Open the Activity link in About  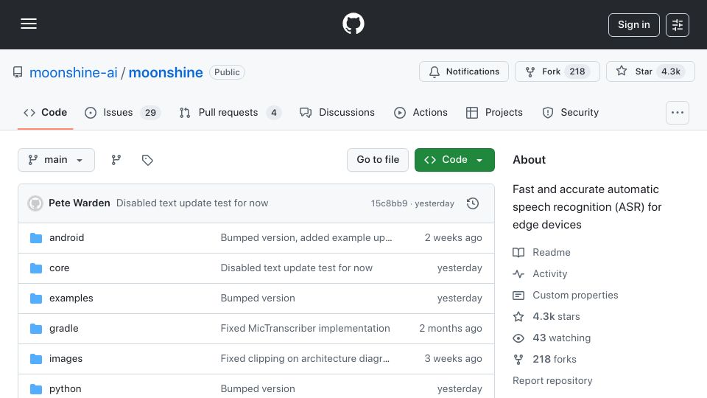(x=549, y=274)
